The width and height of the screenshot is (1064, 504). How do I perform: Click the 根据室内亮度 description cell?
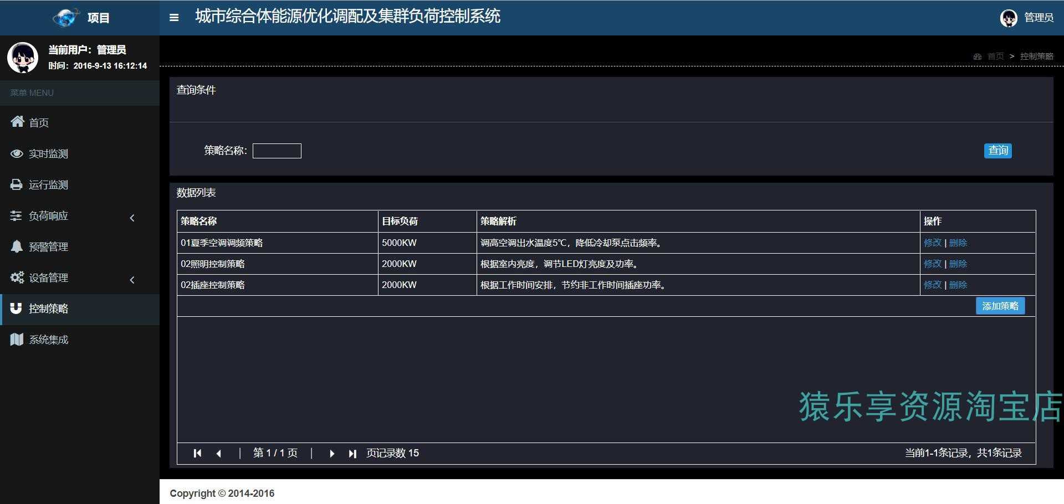(x=698, y=264)
